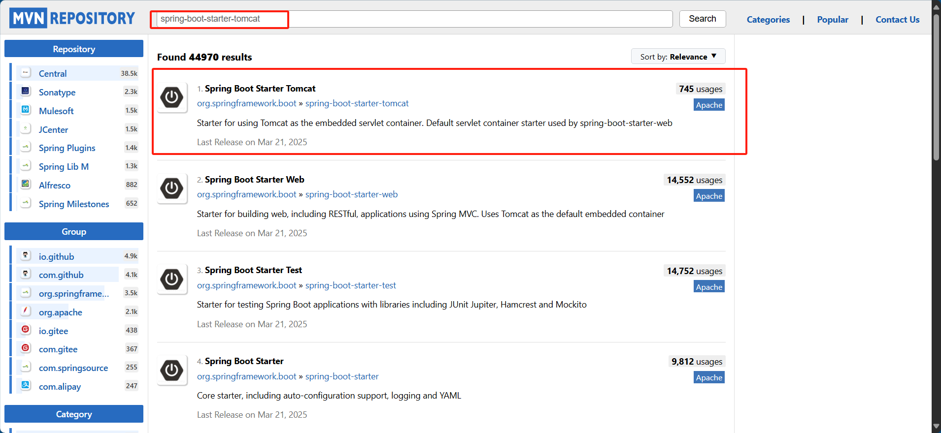Image resolution: width=941 pixels, height=433 pixels.
Task: Click the Spring Lib M icon
Action: click(26, 166)
